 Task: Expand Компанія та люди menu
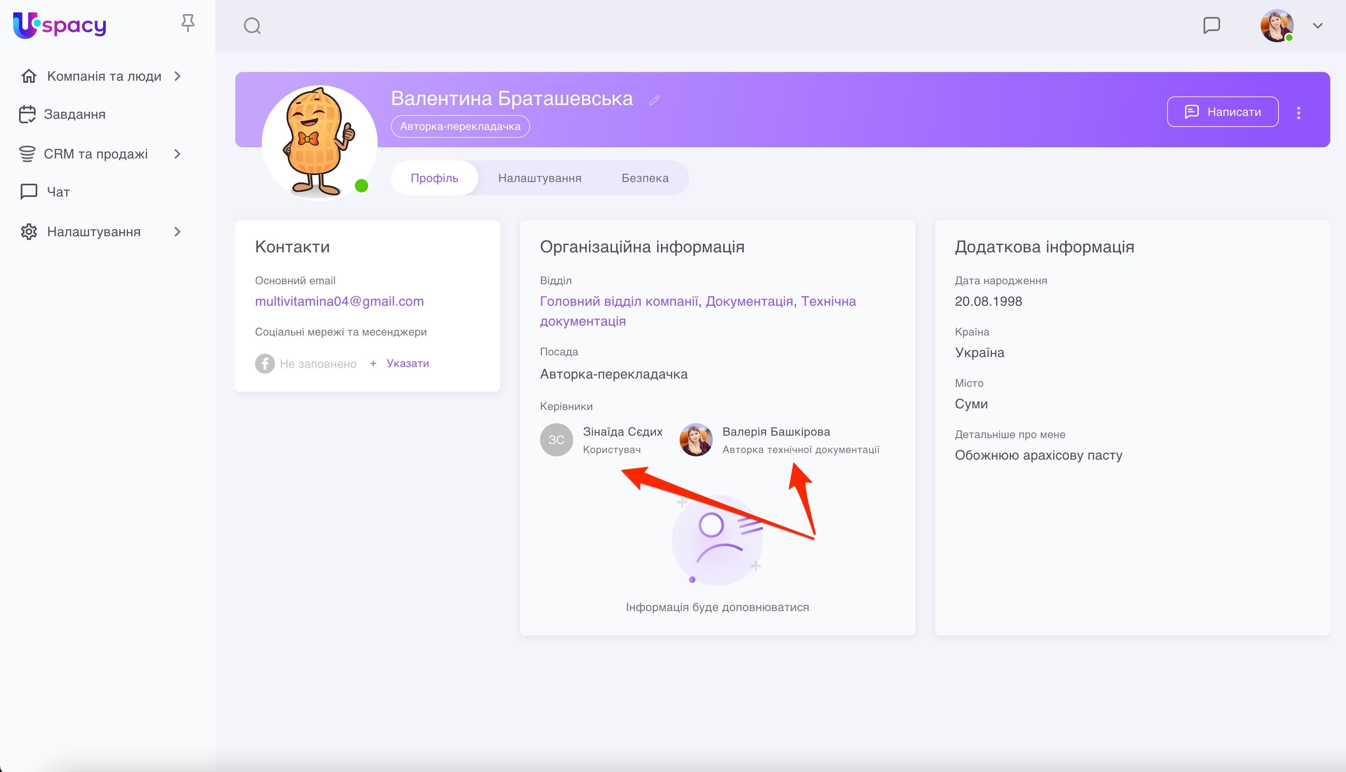[177, 77]
